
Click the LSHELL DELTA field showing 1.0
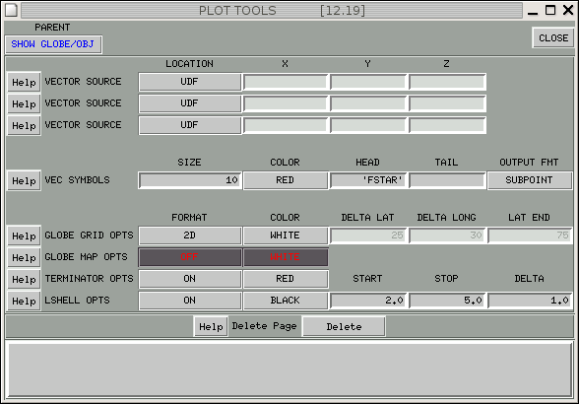point(530,301)
